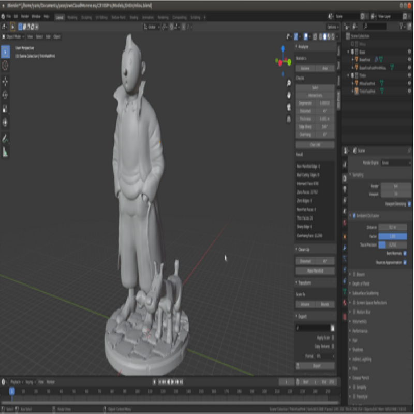Select the Select Box tool

click(5, 51)
